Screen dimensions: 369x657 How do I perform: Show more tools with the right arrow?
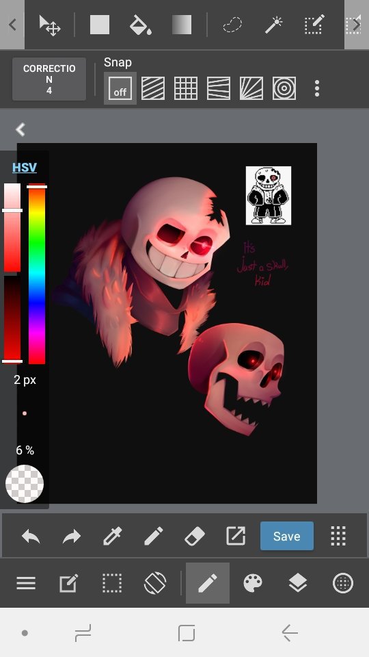[x=357, y=25]
